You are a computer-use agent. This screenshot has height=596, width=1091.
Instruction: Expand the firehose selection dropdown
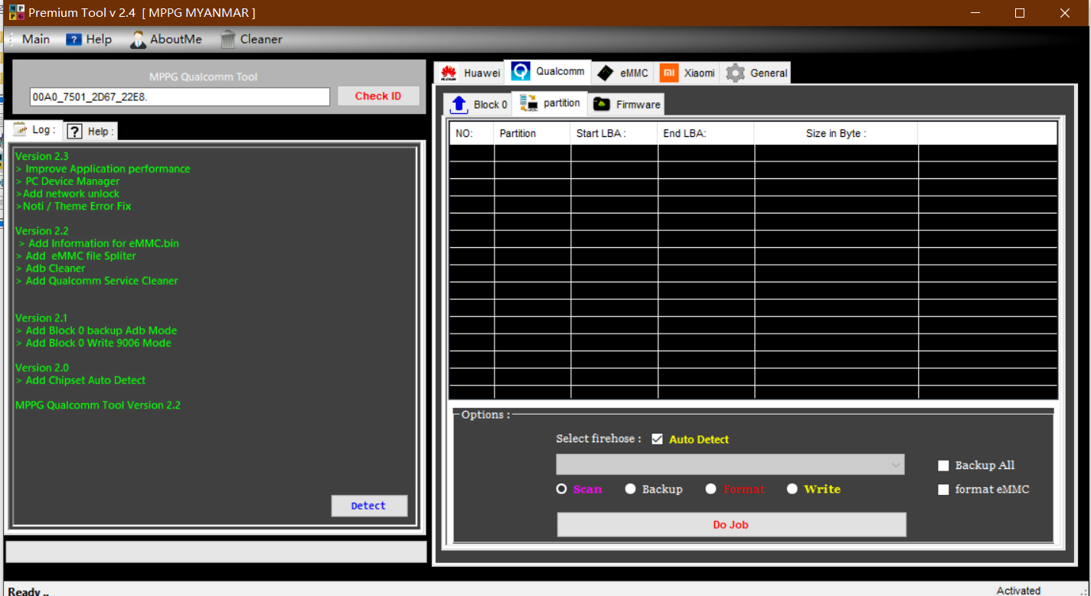(x=896, y=464)
